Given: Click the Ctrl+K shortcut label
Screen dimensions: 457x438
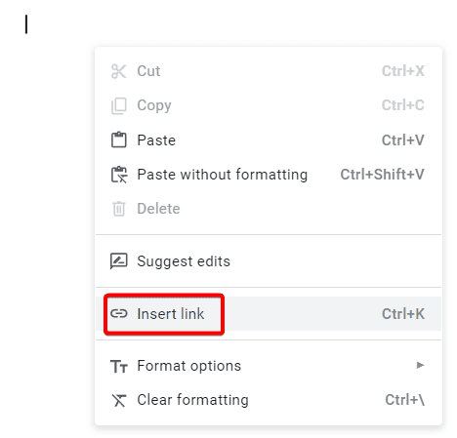Looking at the screenshot, I should (x=403, y=314).
